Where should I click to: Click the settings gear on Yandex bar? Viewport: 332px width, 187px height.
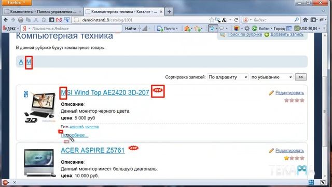coord(247,28)
